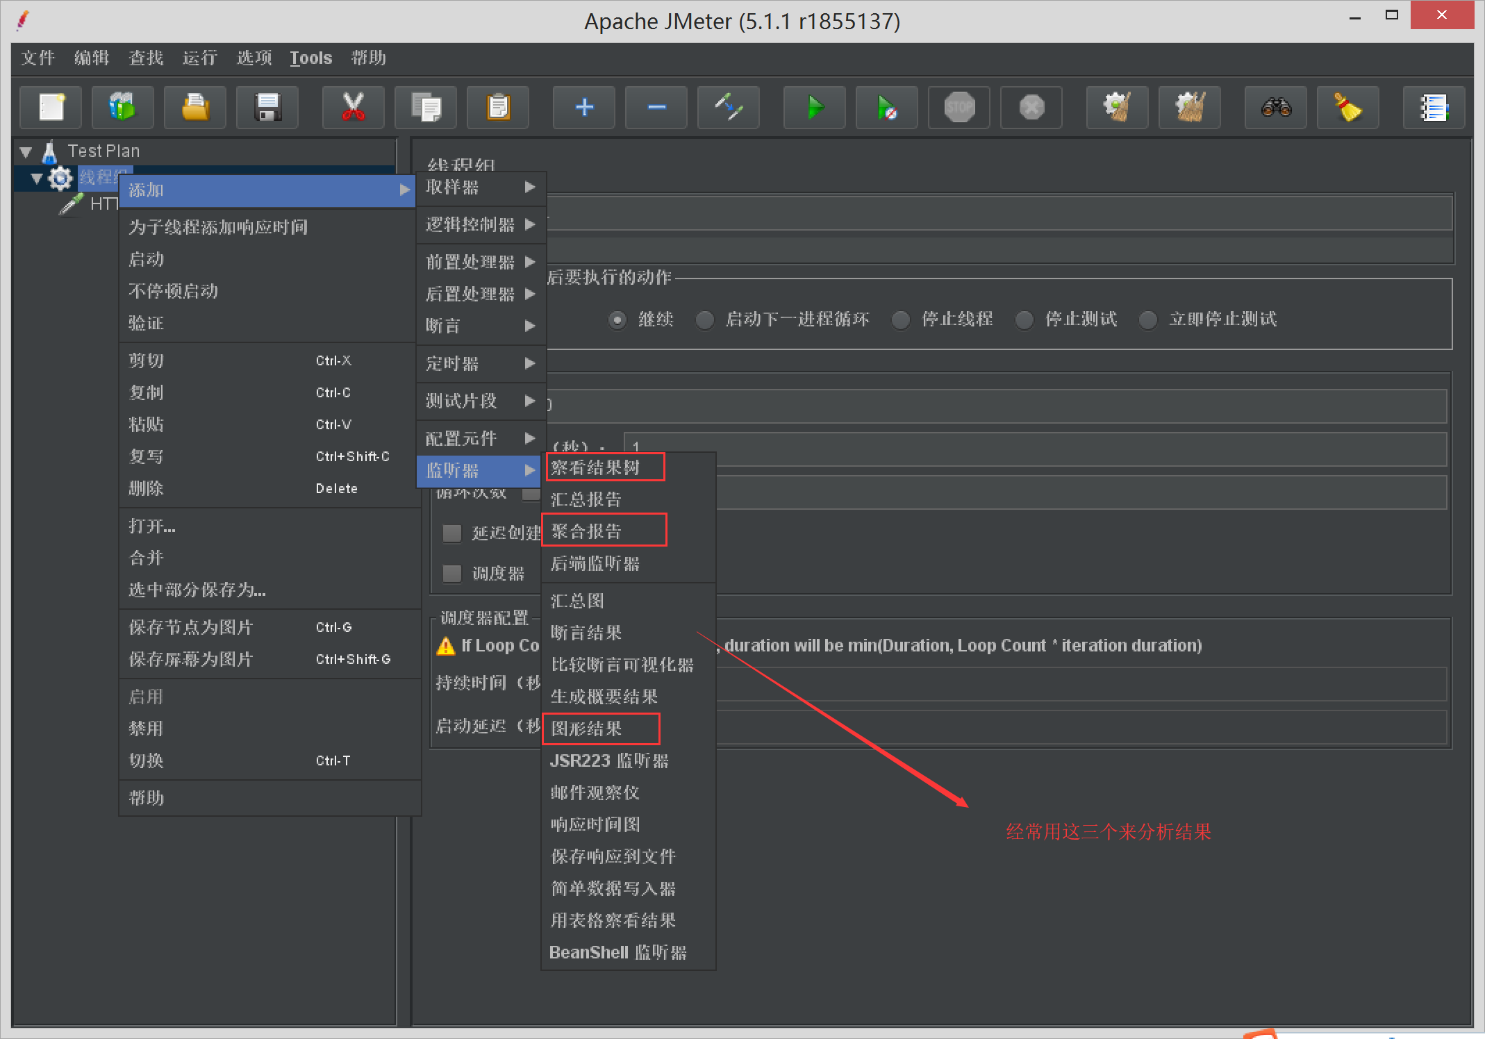Click the Save floppy disk icon
The width and height of the screenshot is (1485, 1039).
[x=267, y=108]
